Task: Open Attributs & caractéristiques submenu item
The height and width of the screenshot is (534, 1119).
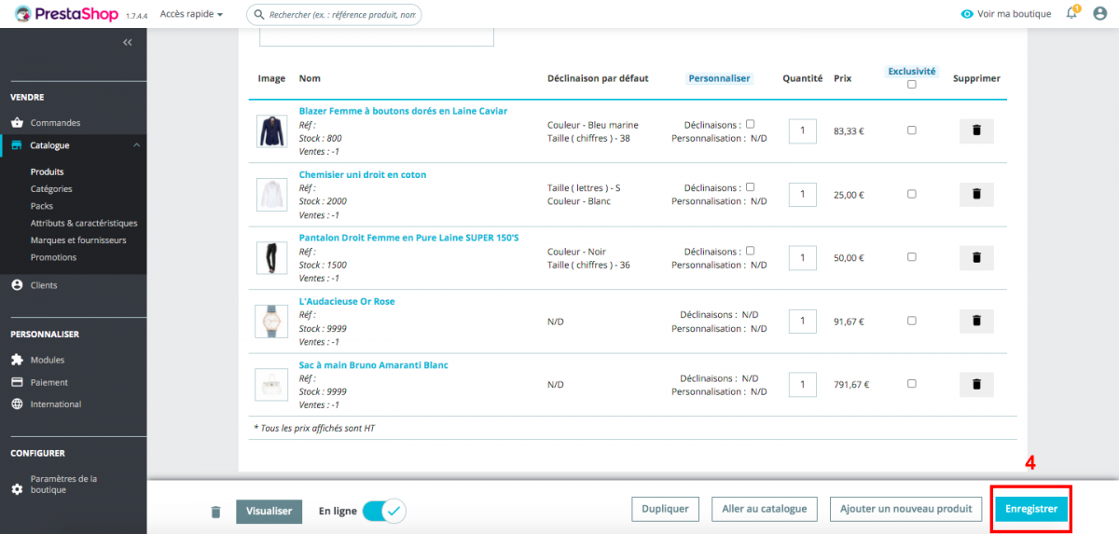Action: (x=84, y=223)
